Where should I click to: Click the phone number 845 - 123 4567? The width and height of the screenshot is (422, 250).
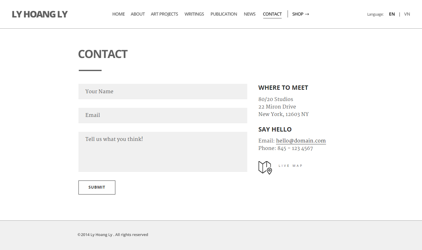[x=295, y=148]
